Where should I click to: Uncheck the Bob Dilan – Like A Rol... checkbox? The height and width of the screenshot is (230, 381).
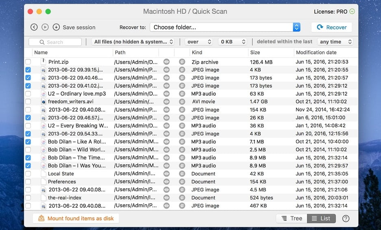pyautogui.click(x=28, y=142)
